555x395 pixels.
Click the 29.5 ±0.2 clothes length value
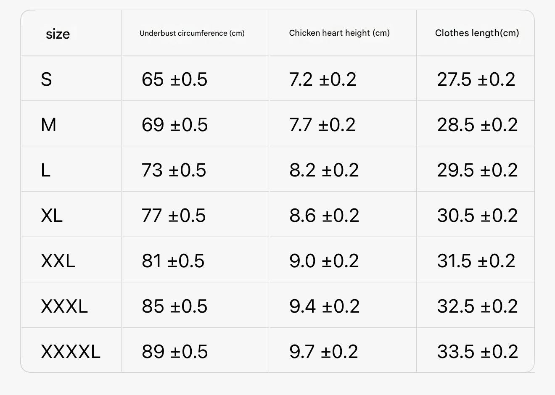coord(477,170)
